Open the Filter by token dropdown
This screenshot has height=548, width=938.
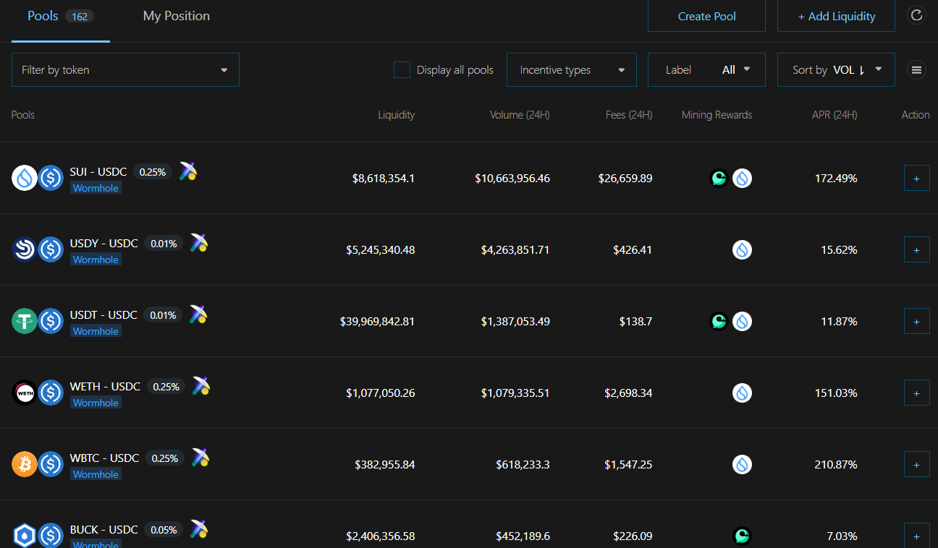125,70
